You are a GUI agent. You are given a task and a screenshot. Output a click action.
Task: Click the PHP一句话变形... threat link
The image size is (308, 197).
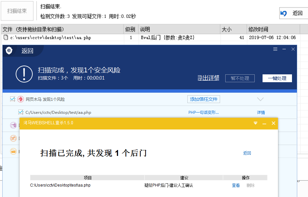point(203,112)
